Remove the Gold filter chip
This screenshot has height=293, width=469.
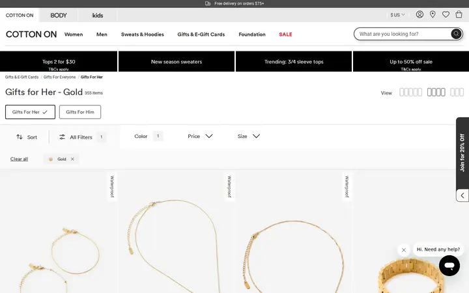[72, 159]
